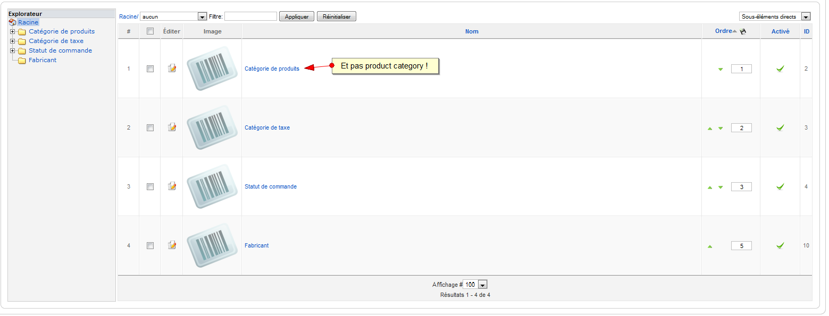Toggle green Activé checkmark for Fabricant

coord(780,245)
